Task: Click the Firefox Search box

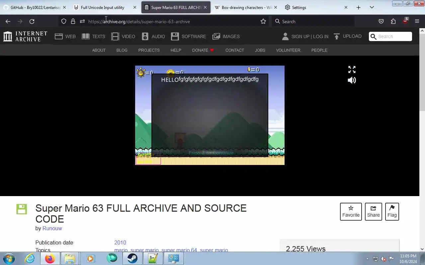Action: pyautogui.click(x=313, y=22)
